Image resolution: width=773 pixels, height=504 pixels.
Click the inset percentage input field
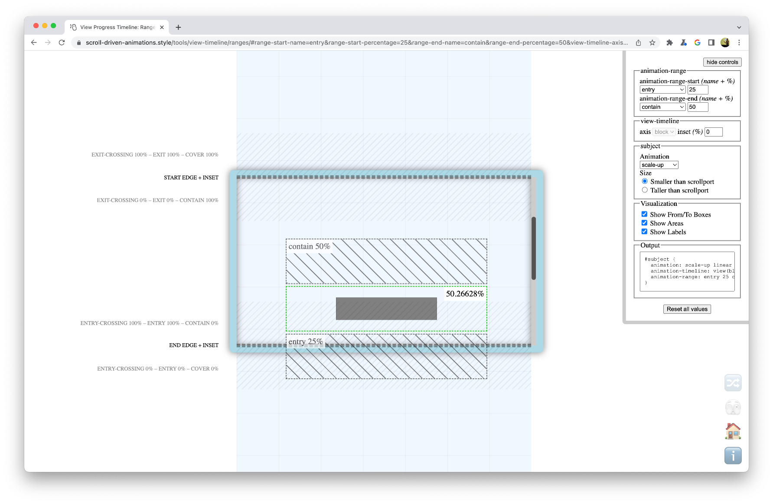[x=713, y=132]
